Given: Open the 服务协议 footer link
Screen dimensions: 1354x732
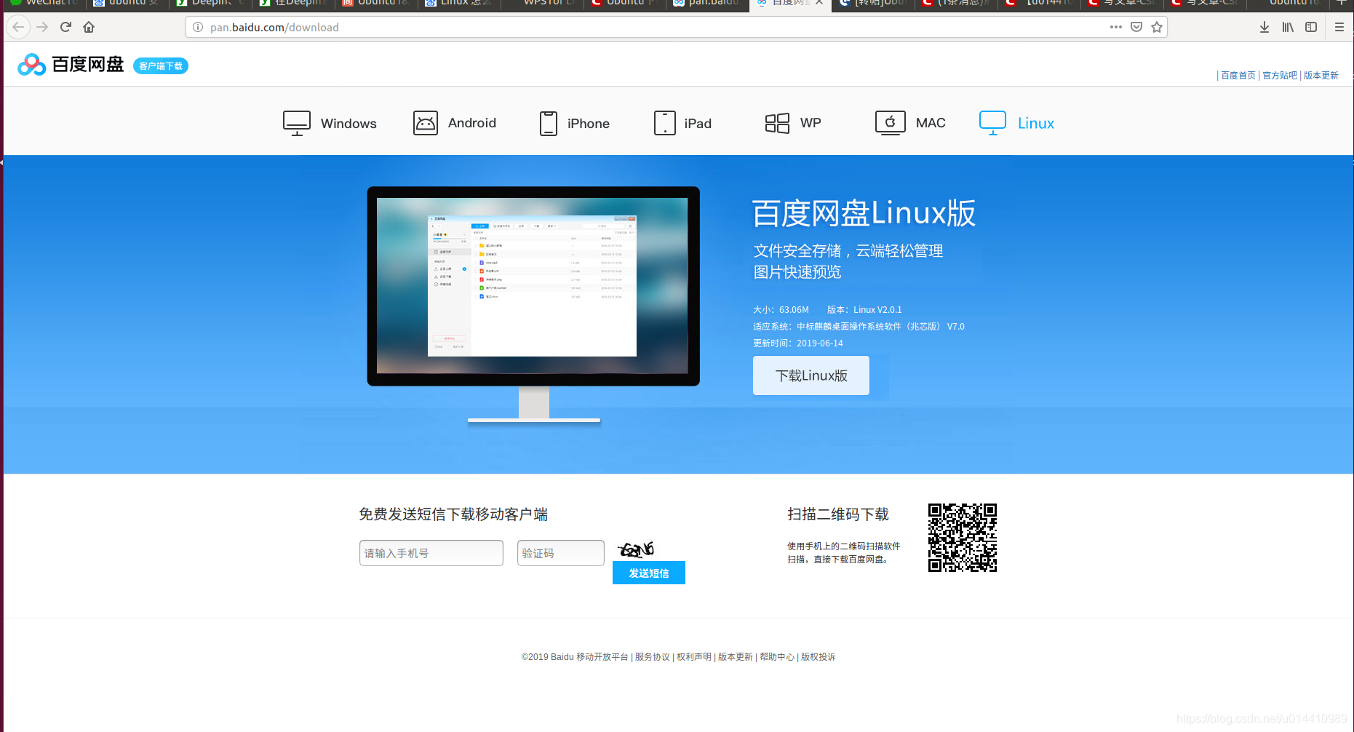Looking at the screenshot, I should click(x=653, y=657).
